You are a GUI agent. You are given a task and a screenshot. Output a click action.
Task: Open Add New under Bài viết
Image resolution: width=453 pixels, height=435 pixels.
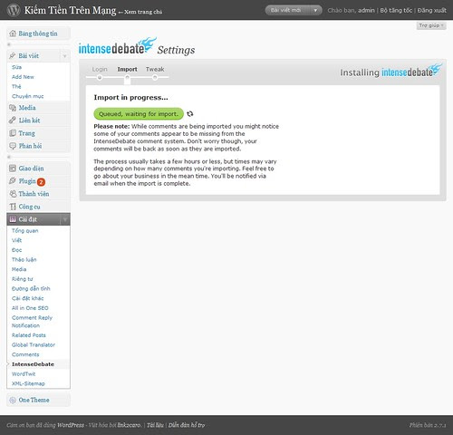click(23, 77)
